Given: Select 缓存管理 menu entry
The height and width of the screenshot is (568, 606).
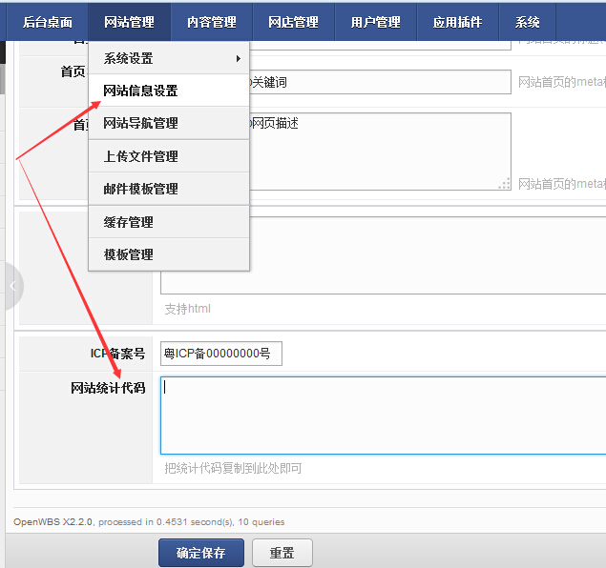Looking at the screenshot, I should tap(169, 222).
